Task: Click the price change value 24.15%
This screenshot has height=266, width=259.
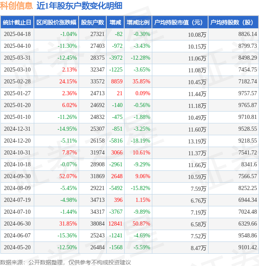Action: (68, 82)
